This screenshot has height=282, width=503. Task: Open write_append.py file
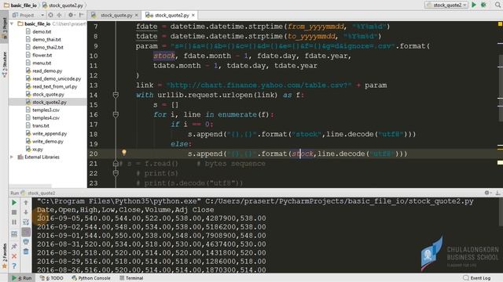tap(50, 133)
